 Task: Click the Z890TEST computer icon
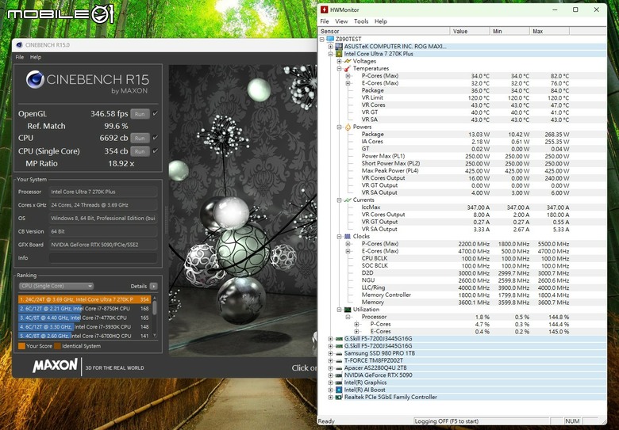[x=330, y=39]
